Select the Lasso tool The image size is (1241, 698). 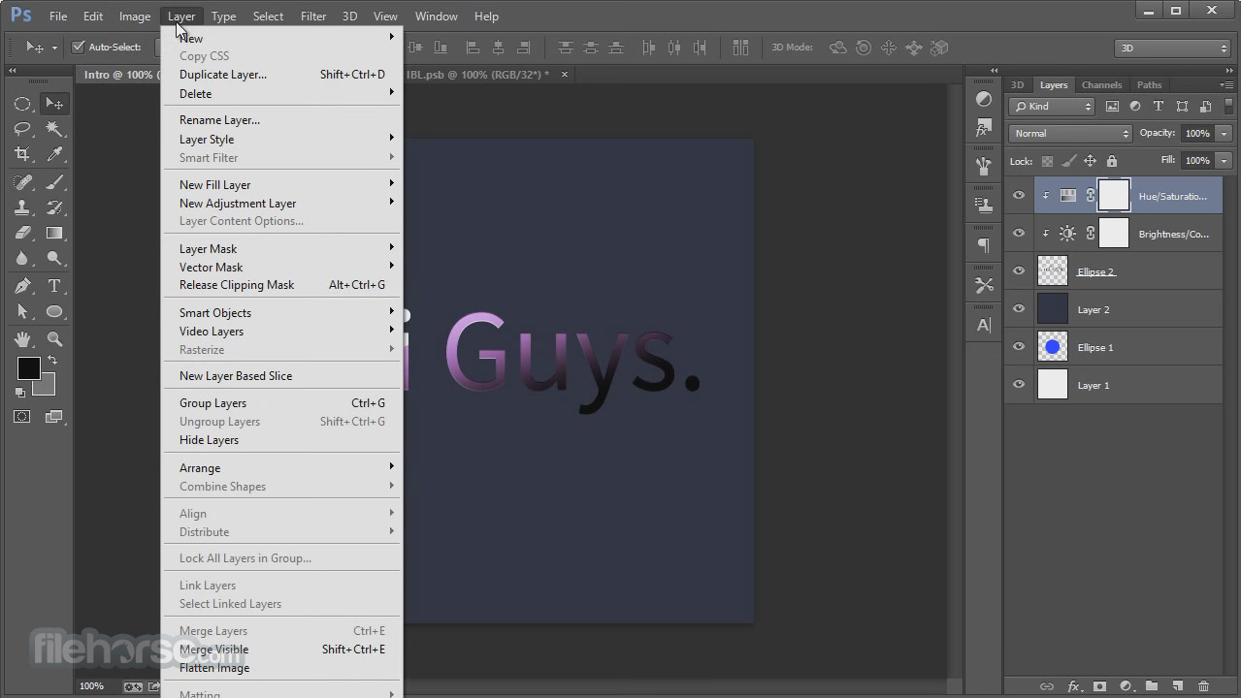click(22, 129)
